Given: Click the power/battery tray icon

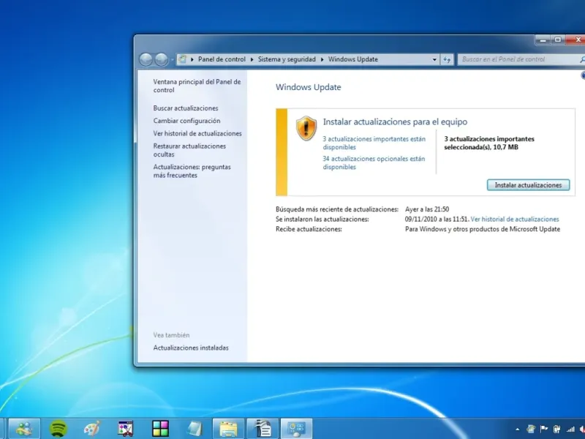Looking at the screenshot, I should [x=556, y=429].
